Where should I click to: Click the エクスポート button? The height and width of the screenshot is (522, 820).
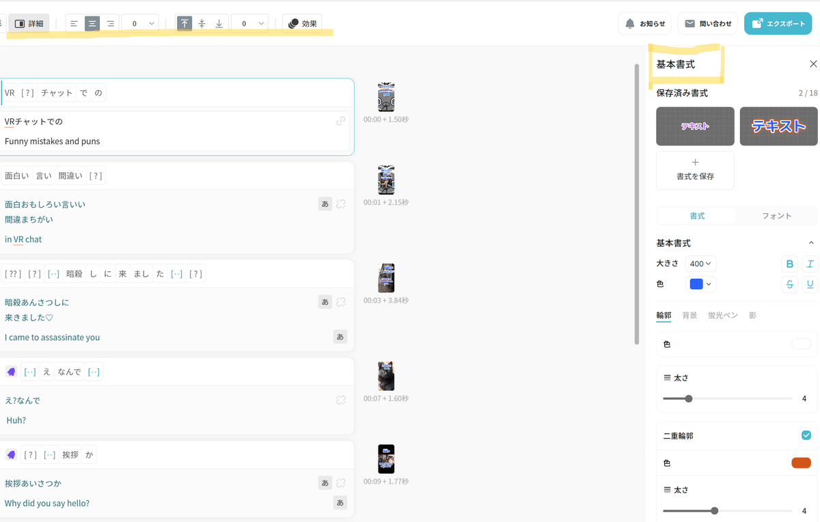point(778,24)
